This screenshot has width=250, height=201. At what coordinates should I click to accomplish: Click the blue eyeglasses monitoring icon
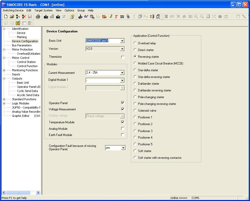click(86, 17)
